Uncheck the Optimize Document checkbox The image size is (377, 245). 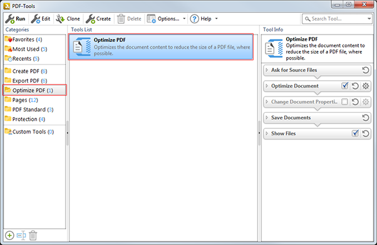point(345,86)
